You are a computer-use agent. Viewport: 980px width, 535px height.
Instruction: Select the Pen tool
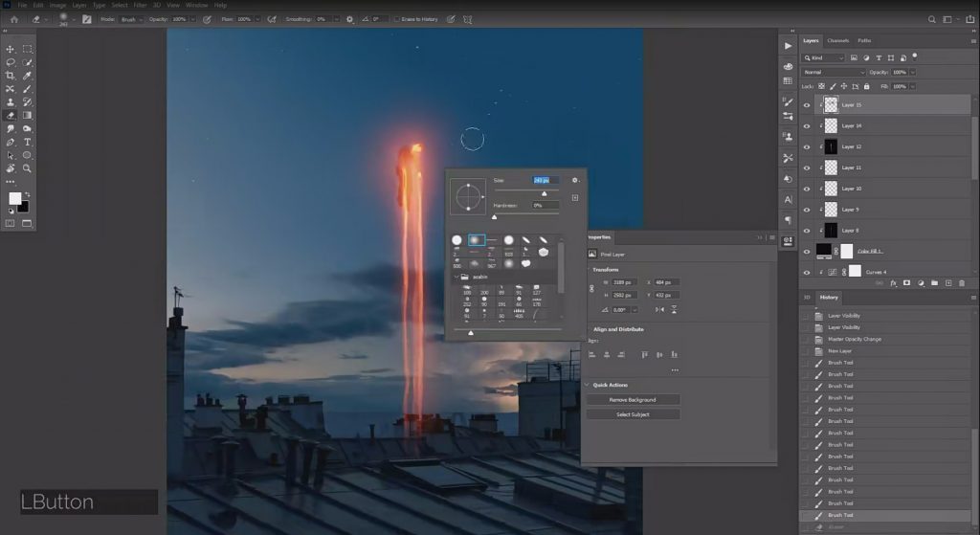pos(10,142)
